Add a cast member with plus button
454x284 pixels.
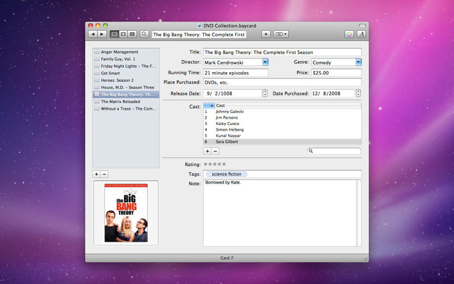(207, 151)
